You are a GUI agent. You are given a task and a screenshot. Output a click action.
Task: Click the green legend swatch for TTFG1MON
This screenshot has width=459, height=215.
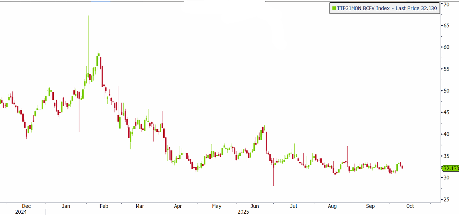point(334,9)
